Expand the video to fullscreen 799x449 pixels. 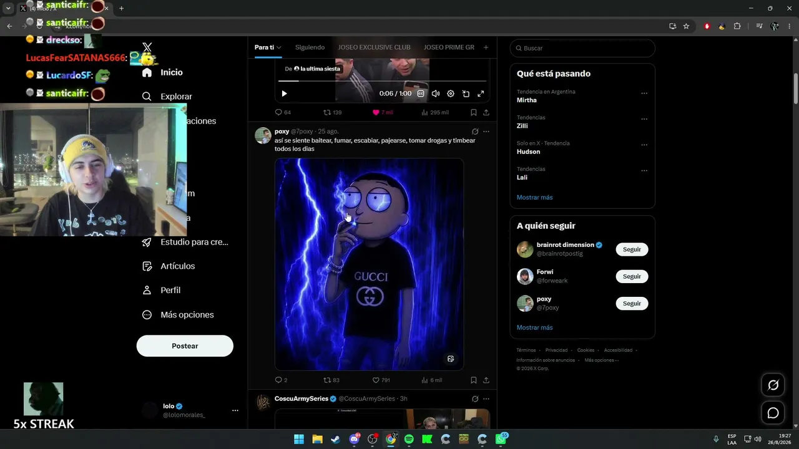[x=481, y=94]
